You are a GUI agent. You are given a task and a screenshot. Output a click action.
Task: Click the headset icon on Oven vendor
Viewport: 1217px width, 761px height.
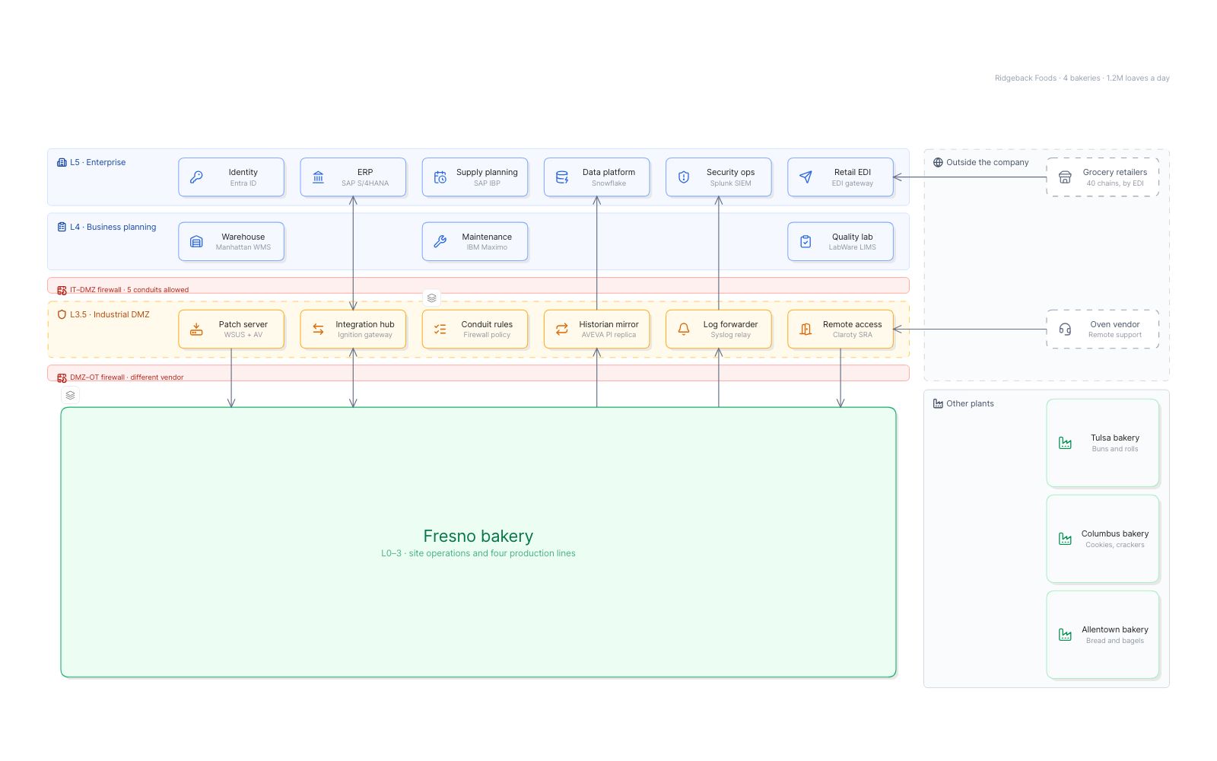pos(1065,330)
